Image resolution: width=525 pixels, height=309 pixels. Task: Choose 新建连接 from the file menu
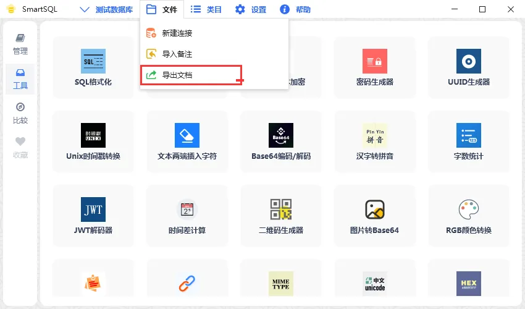214,33
